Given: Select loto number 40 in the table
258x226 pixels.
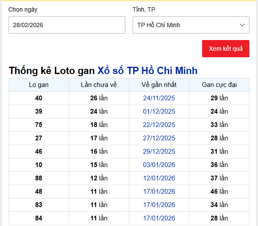Looking at the screenshot, I should pos(39,98).
